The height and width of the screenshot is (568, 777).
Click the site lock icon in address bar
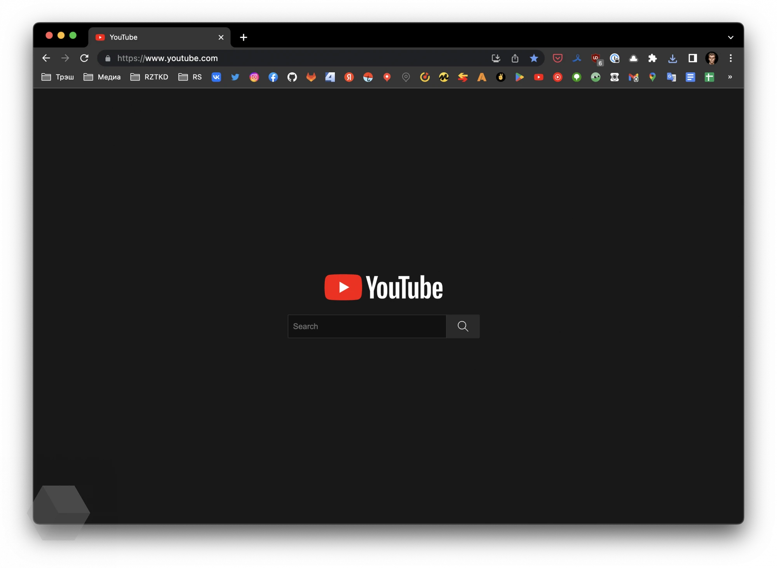point(108,58)
